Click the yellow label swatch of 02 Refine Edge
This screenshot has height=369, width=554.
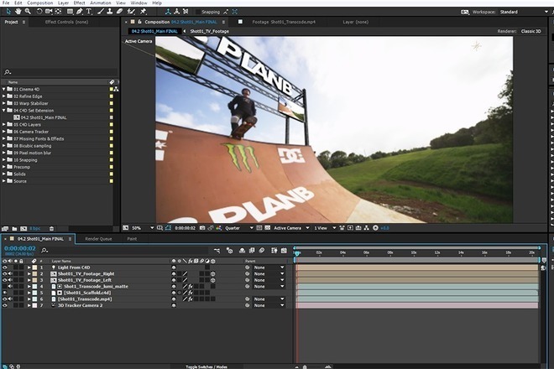112,96
